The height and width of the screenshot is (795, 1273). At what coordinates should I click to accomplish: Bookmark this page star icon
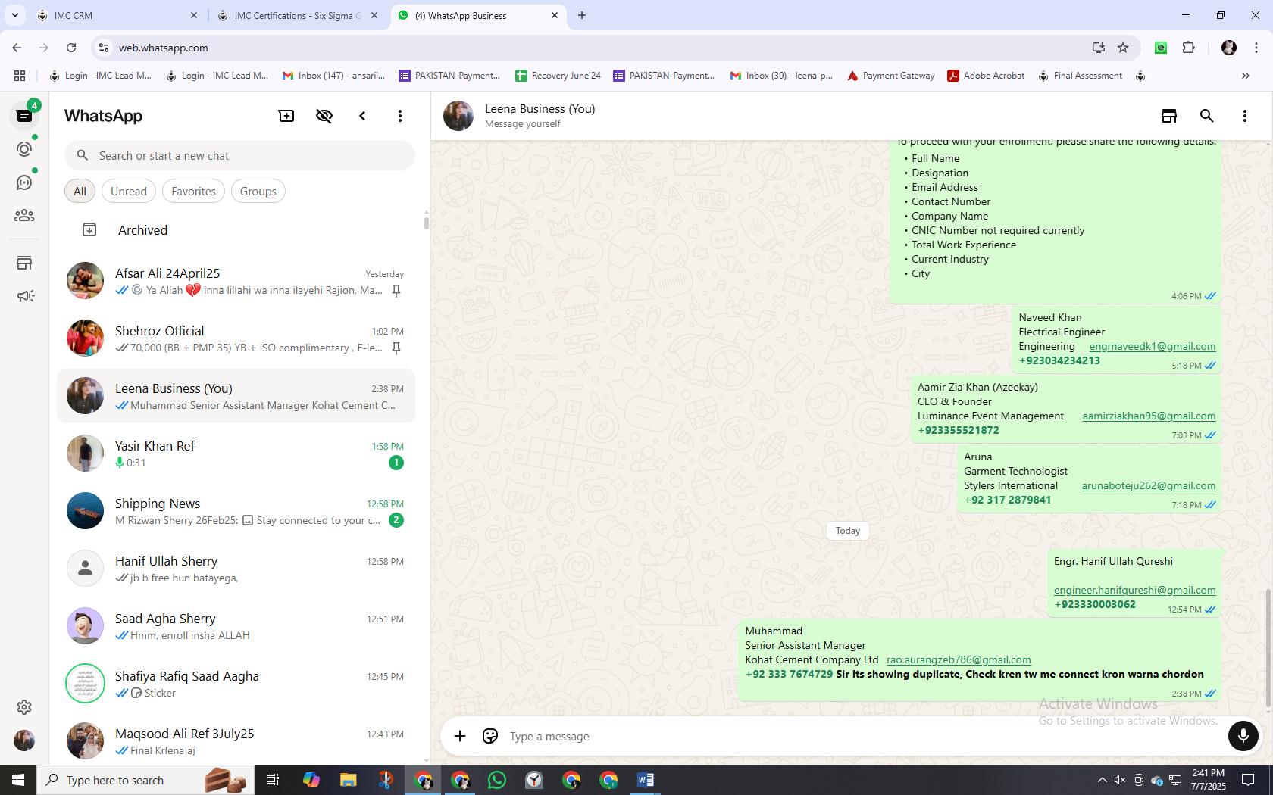[1123, 48]
